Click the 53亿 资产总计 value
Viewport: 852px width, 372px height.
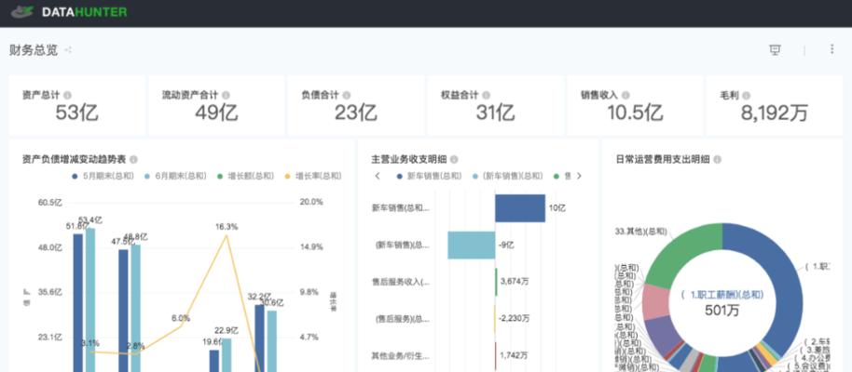pos(76,113)
